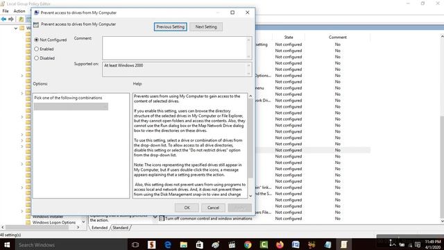
Task: Click the greyed-out Apply button
Action: click(x=239, y=208)
